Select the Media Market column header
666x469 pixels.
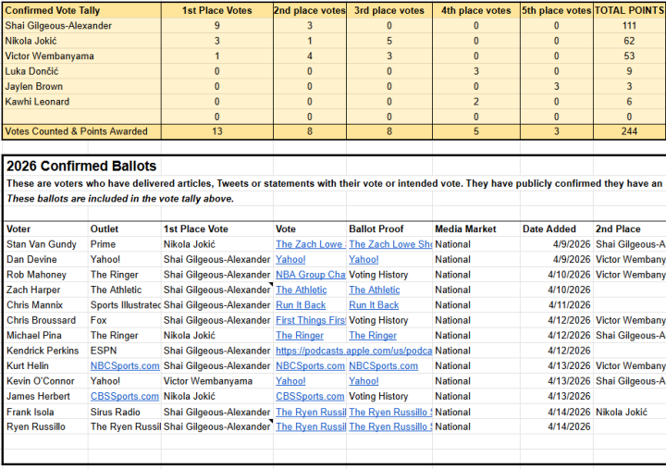[465, 228]
